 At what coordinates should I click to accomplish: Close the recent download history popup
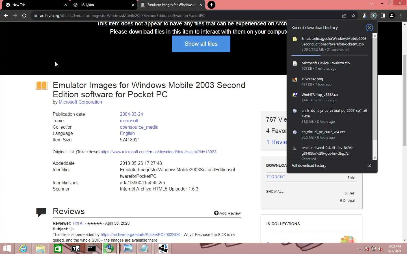[x=369, y=28]
